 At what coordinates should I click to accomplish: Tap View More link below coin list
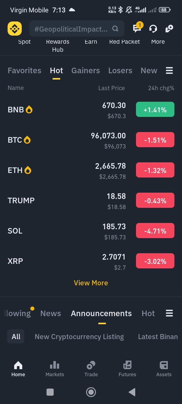(91, 283)
